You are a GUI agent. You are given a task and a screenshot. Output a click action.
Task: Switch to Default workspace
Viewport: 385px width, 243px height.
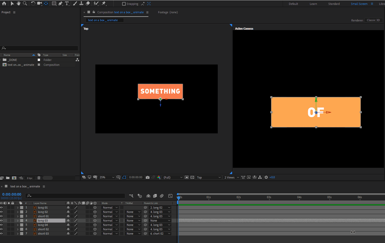[x=293, y=4]
